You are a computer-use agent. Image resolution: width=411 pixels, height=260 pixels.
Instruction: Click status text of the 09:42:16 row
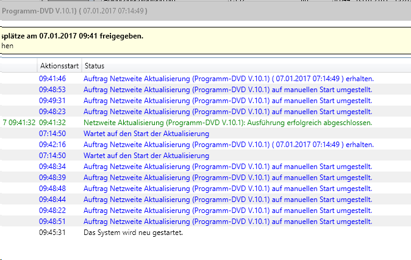229,145
